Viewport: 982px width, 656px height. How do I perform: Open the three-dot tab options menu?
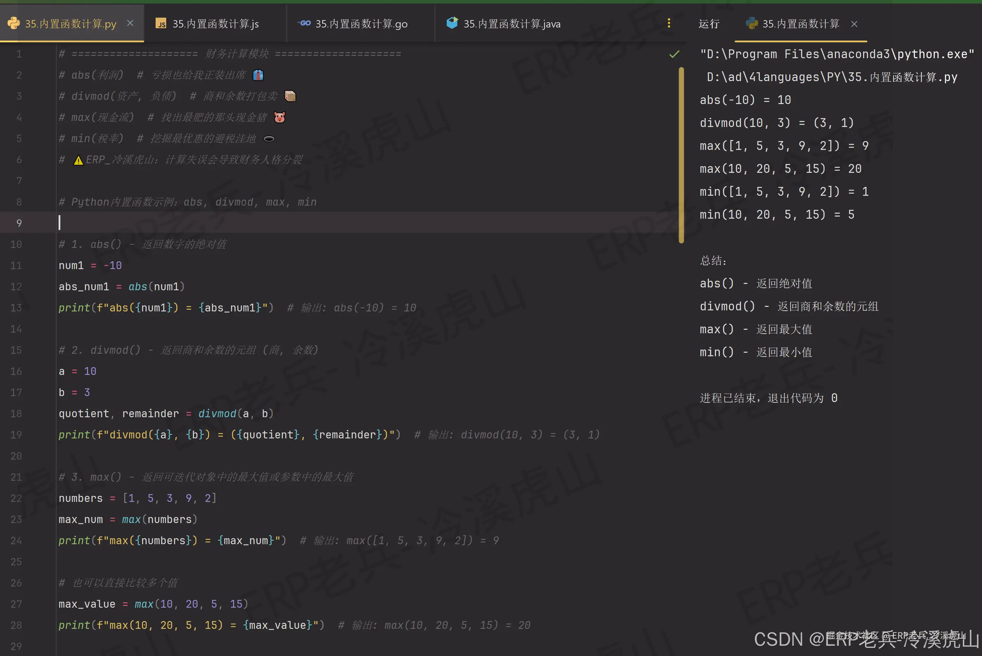point(668,23)
